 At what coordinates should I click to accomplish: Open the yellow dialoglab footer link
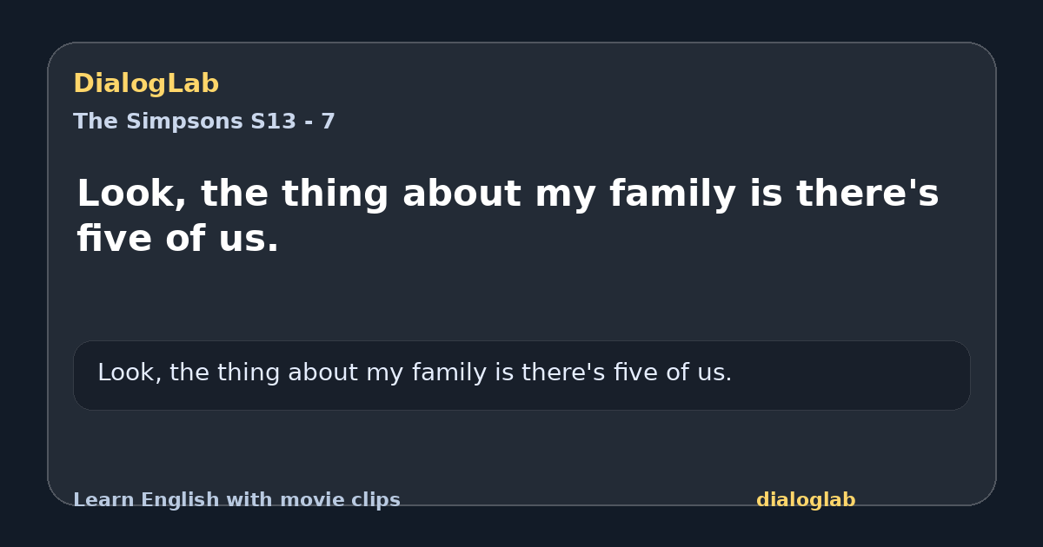[x=806, y=500]
